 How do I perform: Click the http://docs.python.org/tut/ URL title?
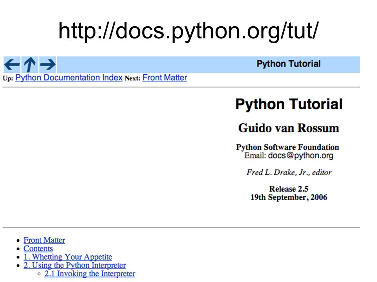pos(188,31)
